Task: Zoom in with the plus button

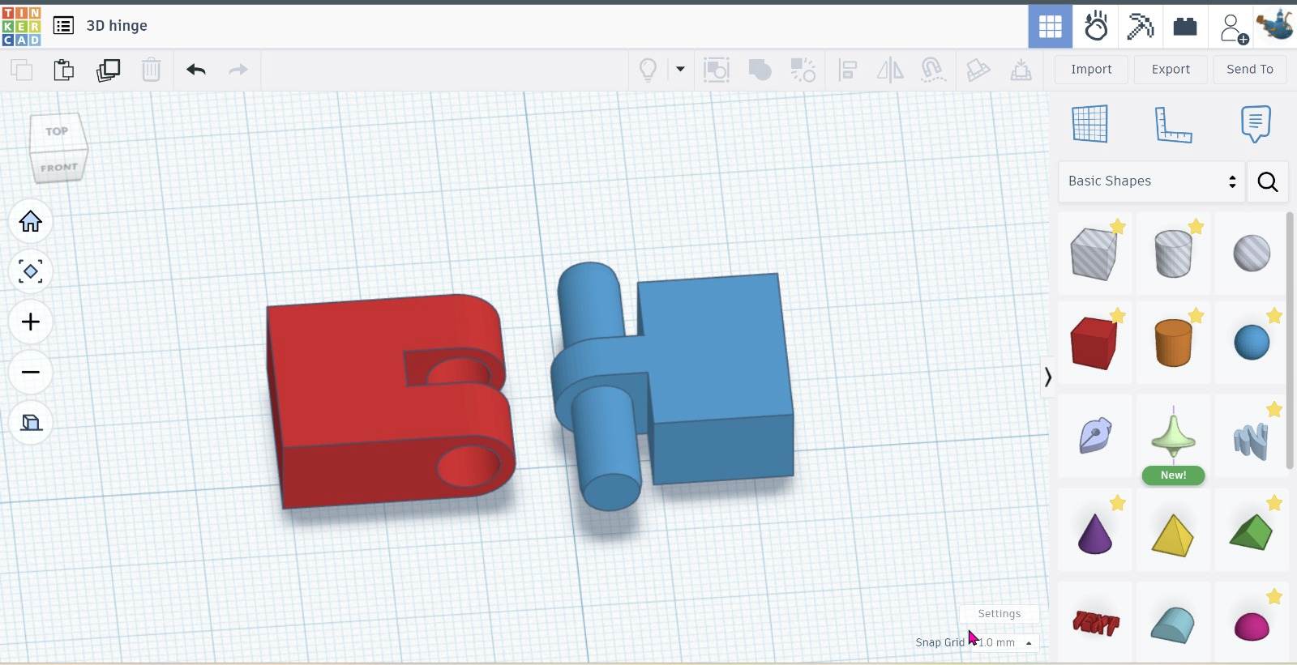Action: 31,322
